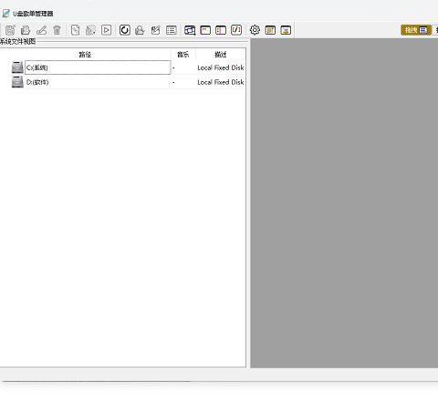Click the blue window search icon
The height and width of the screenshot is (393, 438).
tap(190, 30)
